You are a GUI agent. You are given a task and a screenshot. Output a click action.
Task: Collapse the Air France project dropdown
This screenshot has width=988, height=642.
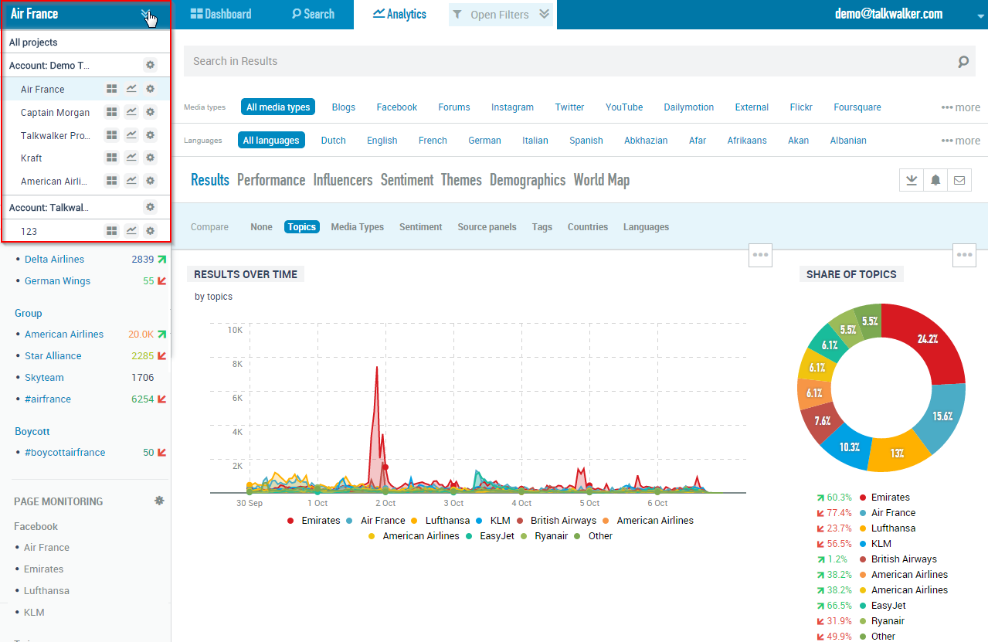(x=147, y=14)
